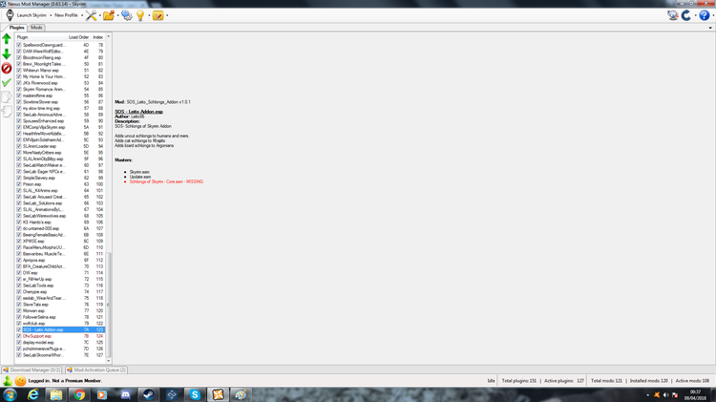Open Skype from the taskbar
The image size is (716, 402).
pyautogui.click(x=195, y=394)
